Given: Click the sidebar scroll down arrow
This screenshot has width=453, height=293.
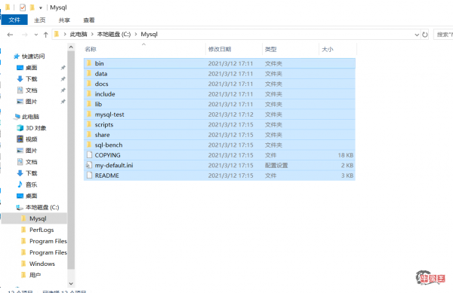Looking at the screenshot, I should click(71, 283).
